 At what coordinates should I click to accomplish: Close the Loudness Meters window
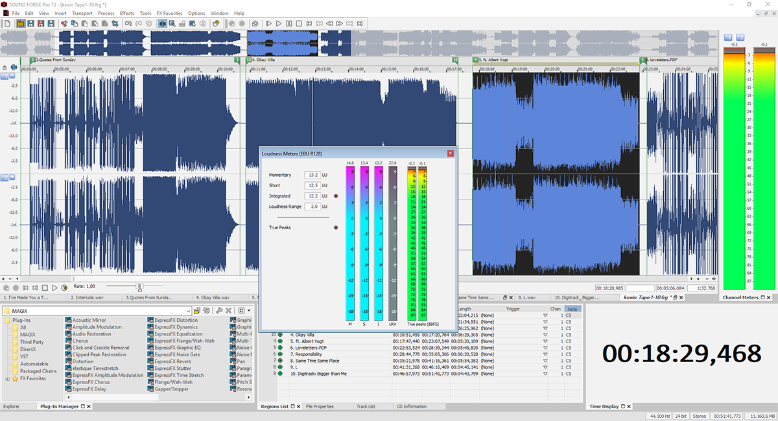click(450, 154)
